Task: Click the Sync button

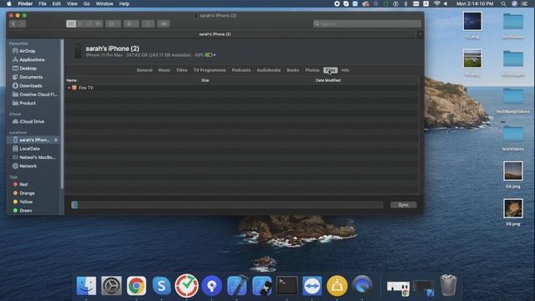Action: (403, 205)
